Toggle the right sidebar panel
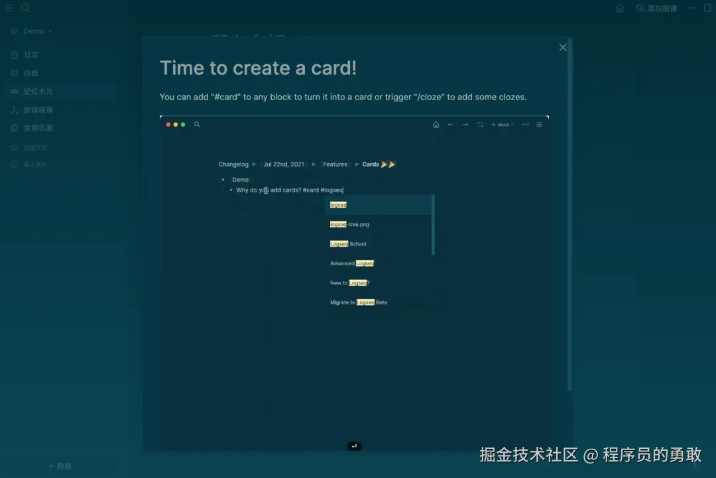Image resolution: width=716 pixels, height=478 pixels. [x=708, y=8]
